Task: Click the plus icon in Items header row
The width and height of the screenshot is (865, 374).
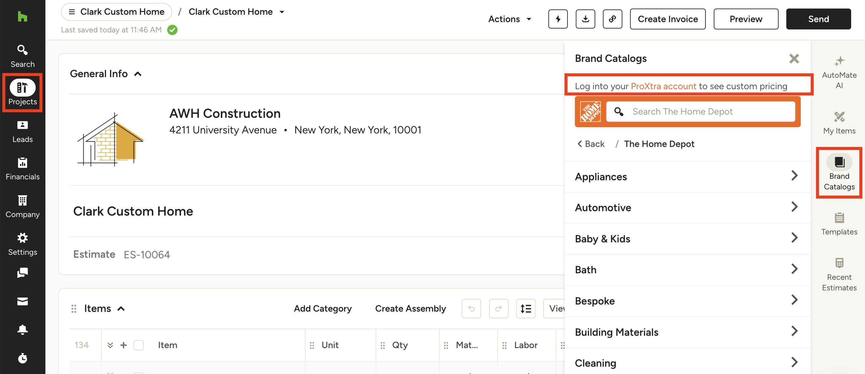Action: coord(124,345)
